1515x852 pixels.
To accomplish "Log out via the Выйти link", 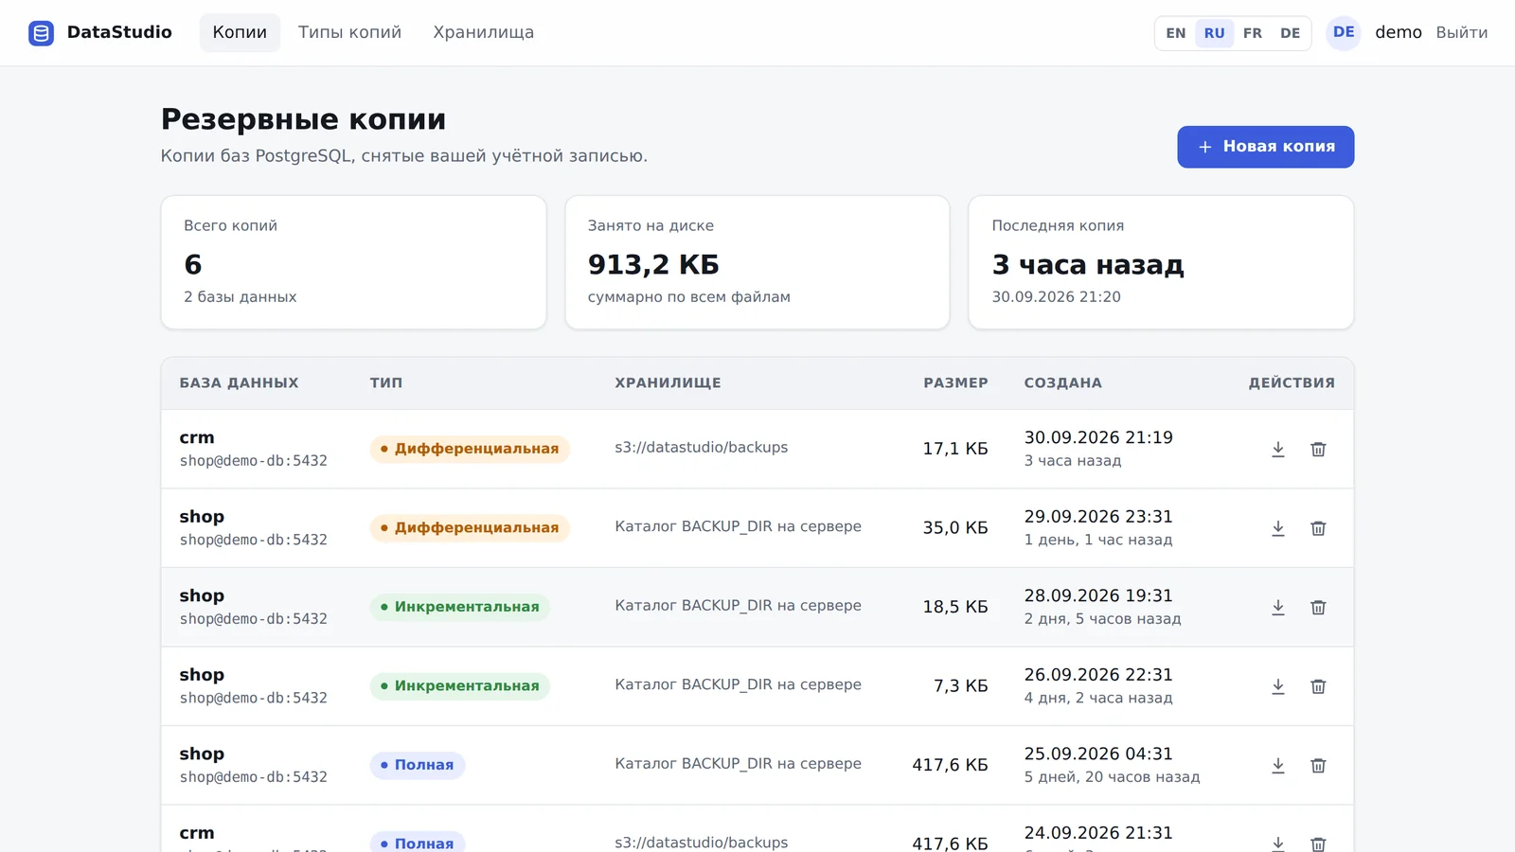I will point(1462,32).
